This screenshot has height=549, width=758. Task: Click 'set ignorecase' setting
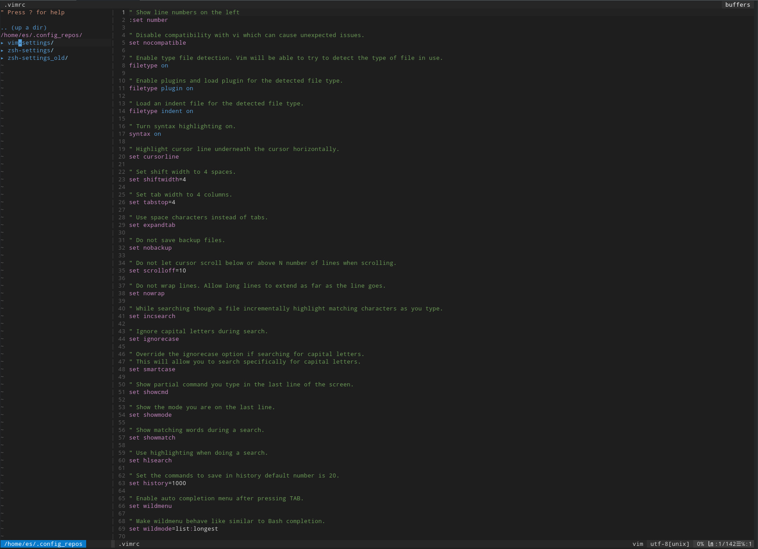(154, 339)
